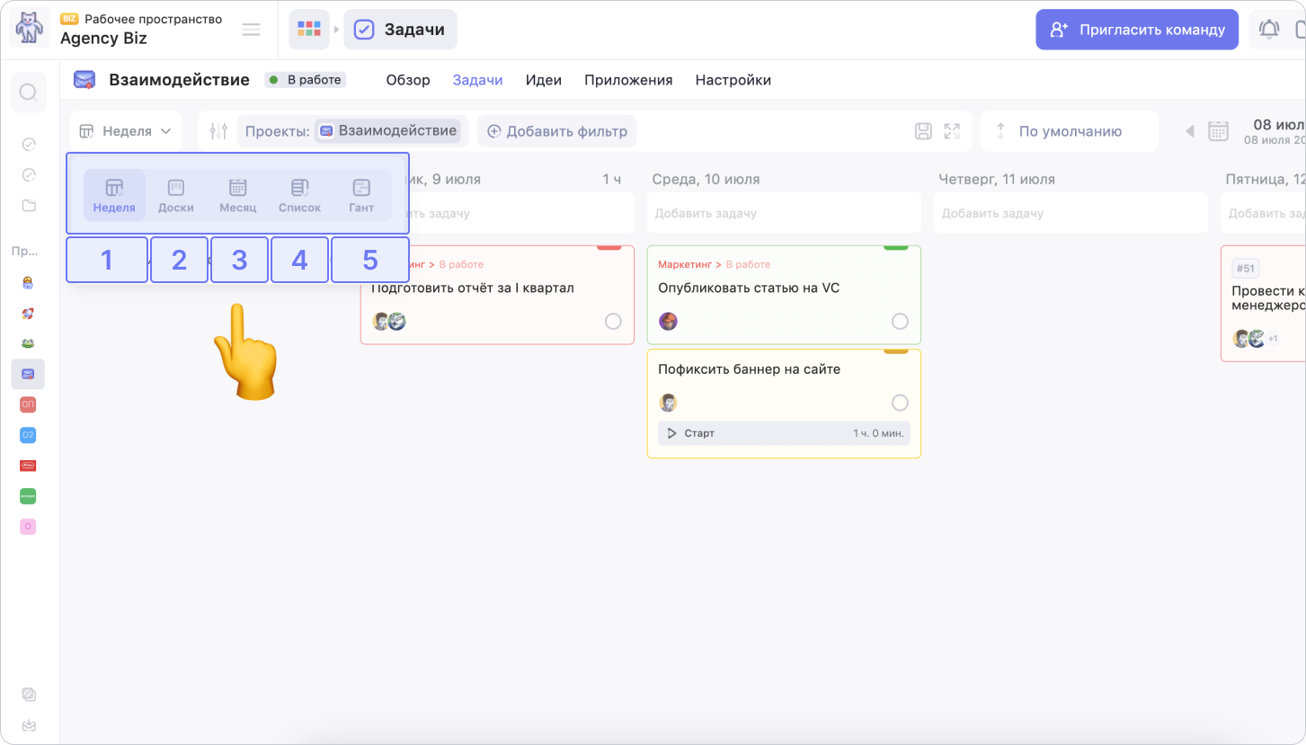Switch to the Обзор tab
The width and height of the screenshot is (1306, 745).
[x=408, y=80]
